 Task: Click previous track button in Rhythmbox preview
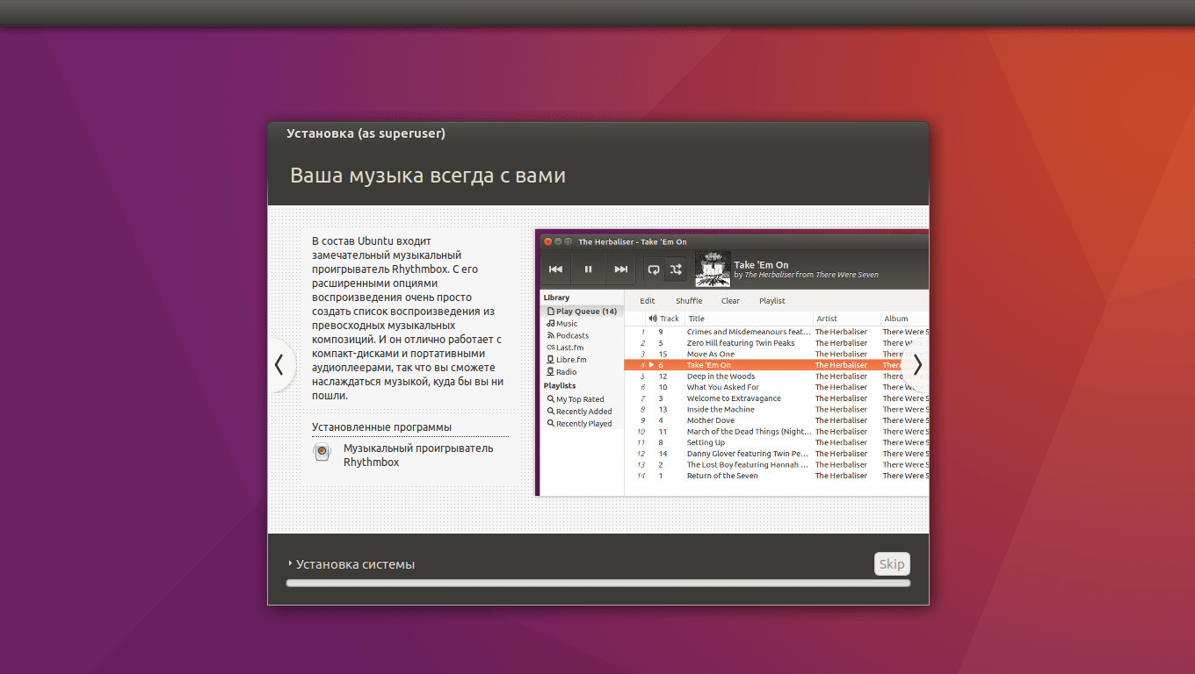coord(555,269)
